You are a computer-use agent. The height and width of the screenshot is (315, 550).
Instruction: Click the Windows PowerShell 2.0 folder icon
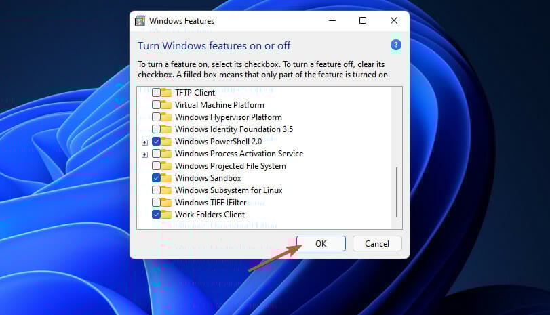point(166,142)
